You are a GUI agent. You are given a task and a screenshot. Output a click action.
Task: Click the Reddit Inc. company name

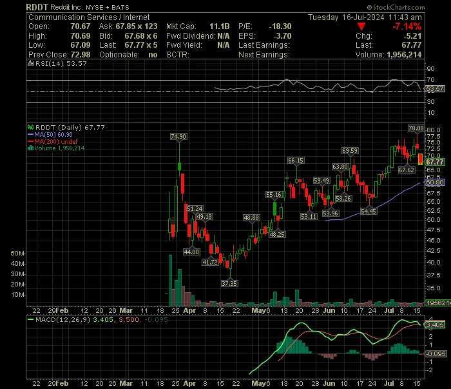click(66, 7)
